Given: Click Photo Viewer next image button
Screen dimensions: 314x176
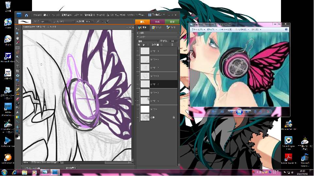Looking at the screenshot, I should 247,112.
